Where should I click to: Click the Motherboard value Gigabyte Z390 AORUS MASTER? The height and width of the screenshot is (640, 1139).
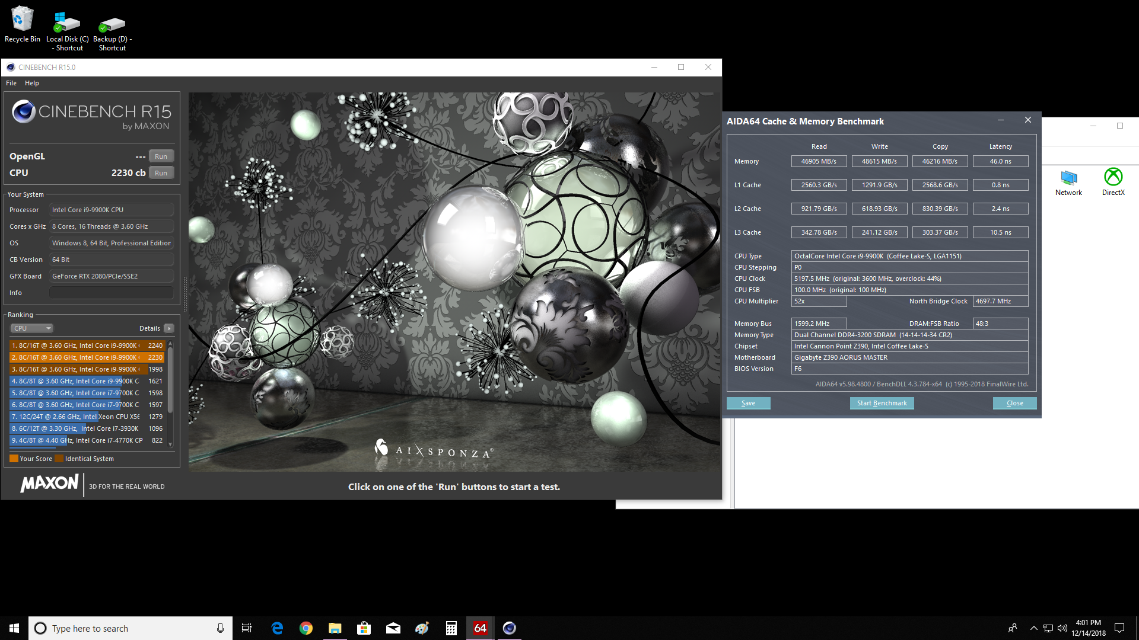tap(909, 357)
